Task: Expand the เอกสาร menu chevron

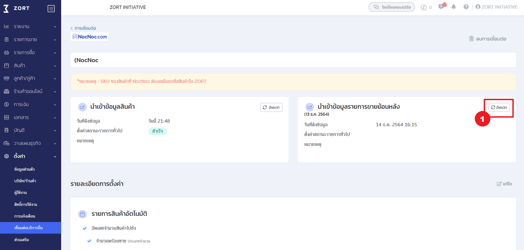Action: (55, 118)
